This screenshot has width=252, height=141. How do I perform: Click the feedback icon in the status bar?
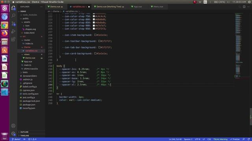point(244,139)
